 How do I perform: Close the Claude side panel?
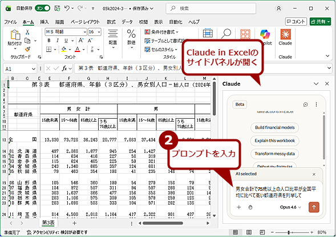[x=327, y=83]
